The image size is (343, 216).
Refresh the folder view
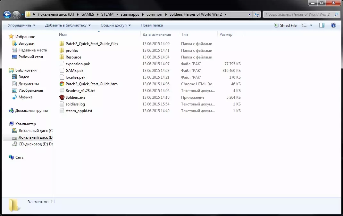(x=257, y=14)
